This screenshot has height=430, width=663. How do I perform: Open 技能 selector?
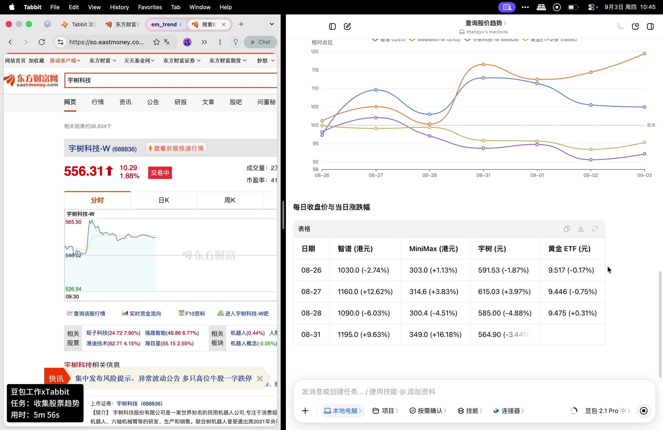tap(470, 411)
